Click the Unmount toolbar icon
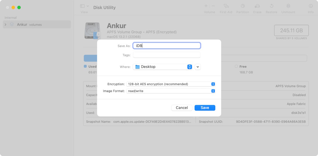The image size is (318, 156). tap(288, 6)
